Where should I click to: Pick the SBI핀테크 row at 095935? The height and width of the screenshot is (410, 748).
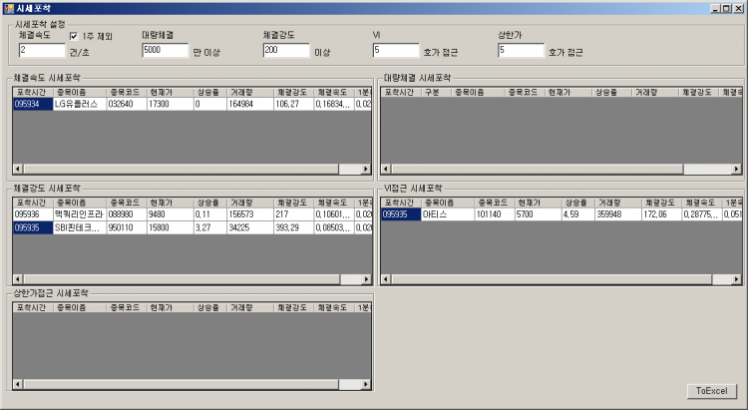[80, 227]
